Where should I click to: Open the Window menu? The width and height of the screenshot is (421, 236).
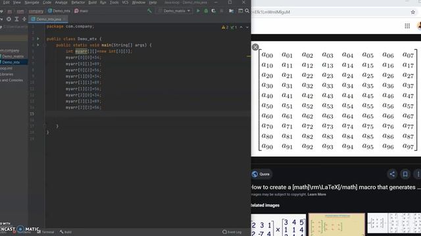(139, 3)
